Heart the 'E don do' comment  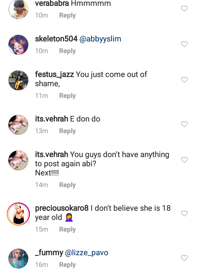coord(184,124)
